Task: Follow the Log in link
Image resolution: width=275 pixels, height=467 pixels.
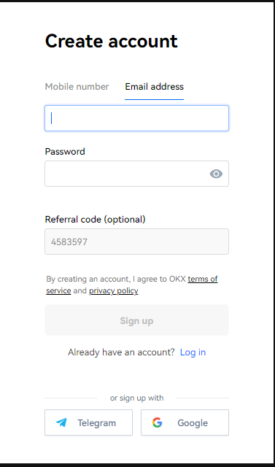Action: click(193, 352)
